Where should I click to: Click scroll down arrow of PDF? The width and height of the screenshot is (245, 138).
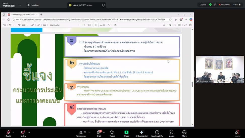(192, 125)
